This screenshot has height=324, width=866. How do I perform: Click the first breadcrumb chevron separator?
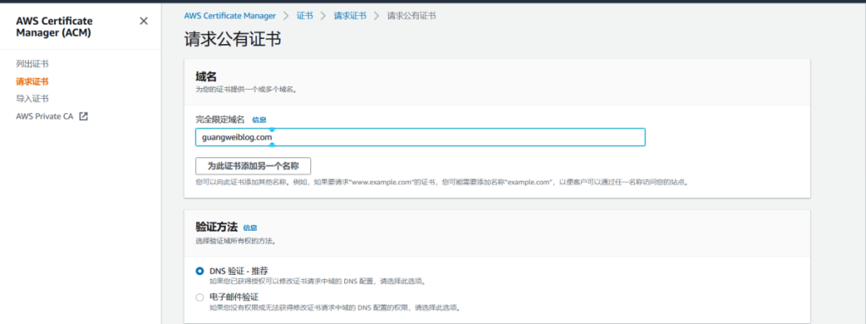(286, 15)
